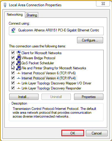Uncheck Client for Microsoft Networks checkbox
This screenshot has width=112, height=141.
click(13, 53)
